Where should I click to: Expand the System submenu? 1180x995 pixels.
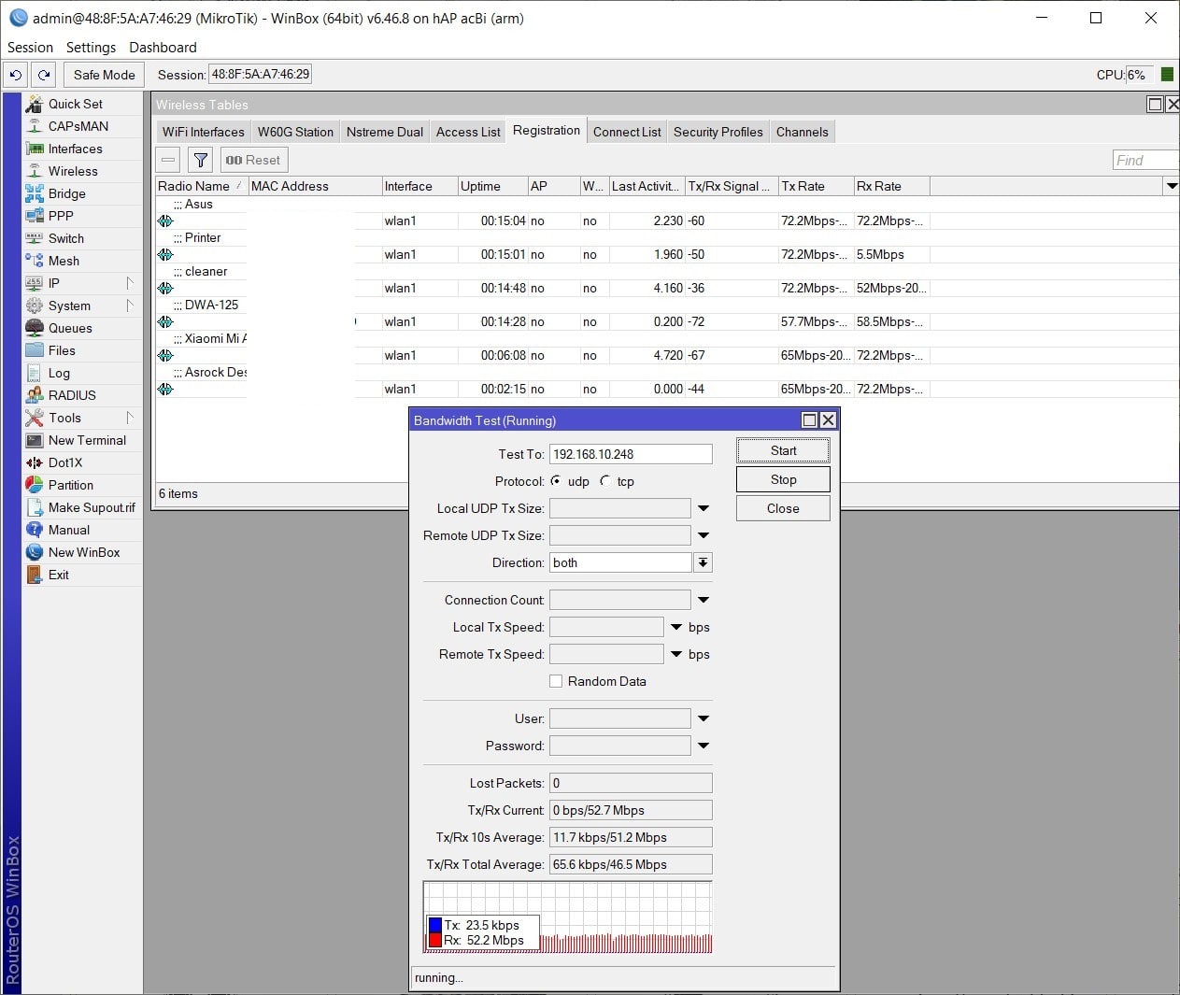tap(130, 306)
